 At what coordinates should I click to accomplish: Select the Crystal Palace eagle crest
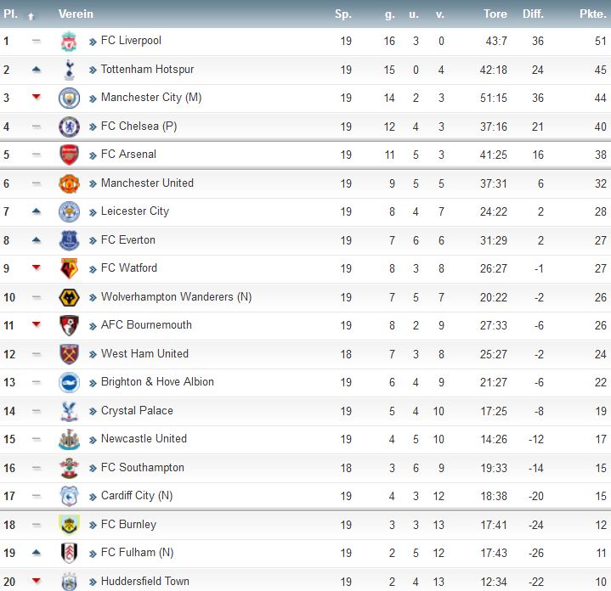tap(69, 411)
